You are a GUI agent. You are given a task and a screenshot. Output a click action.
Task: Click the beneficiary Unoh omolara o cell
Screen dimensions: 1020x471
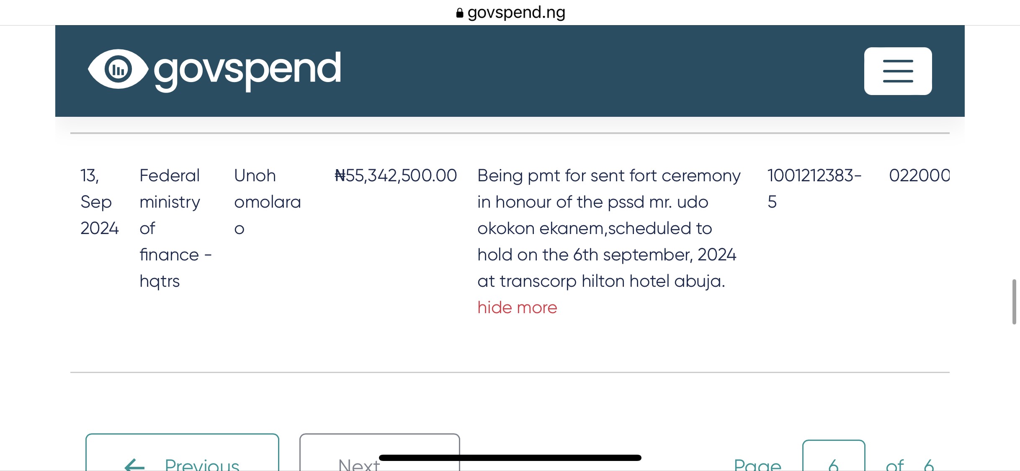[268, 202]
